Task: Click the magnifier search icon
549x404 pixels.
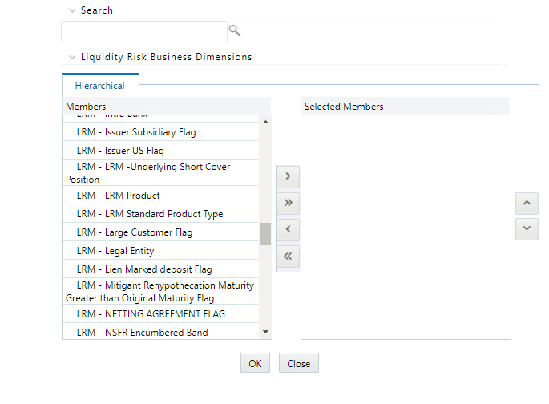Action: click(x=235, y=30)
